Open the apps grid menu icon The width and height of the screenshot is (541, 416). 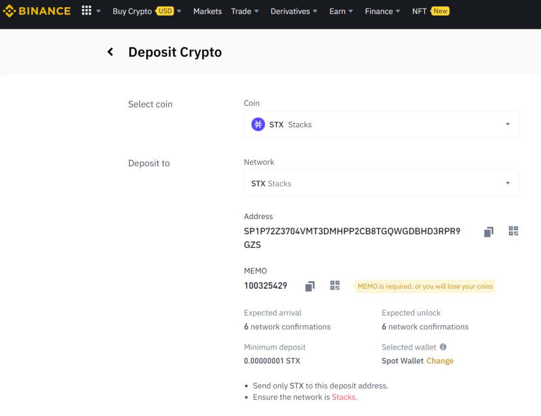click(87, 10)
